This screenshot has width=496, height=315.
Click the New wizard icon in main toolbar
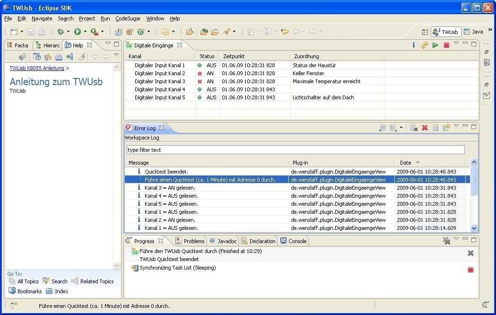click(x=14, y=32)
